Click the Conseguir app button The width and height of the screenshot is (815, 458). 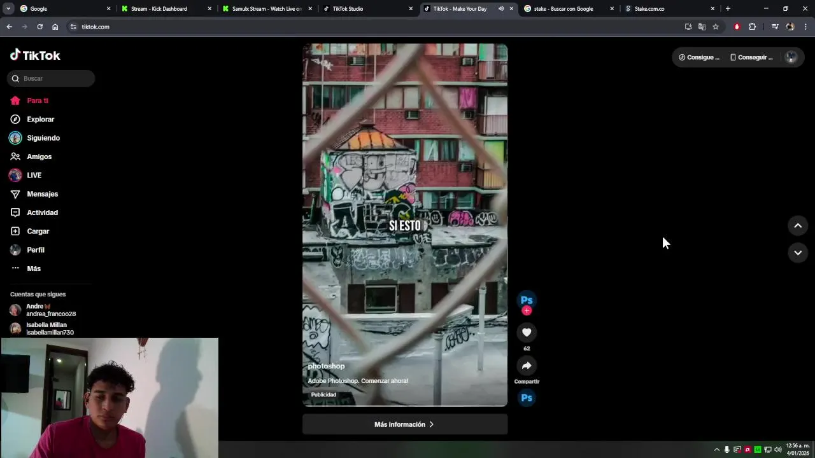pos(752,57)
